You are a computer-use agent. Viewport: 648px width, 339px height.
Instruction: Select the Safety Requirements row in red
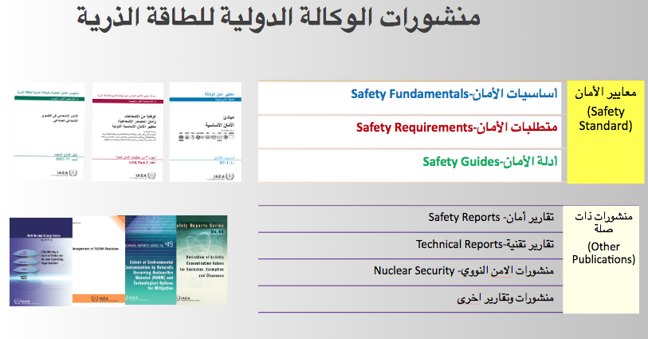click(x=410, y=132)
